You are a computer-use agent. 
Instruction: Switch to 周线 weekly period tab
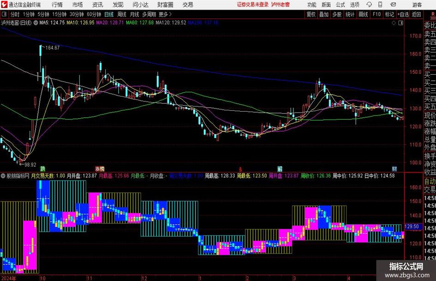122,14
